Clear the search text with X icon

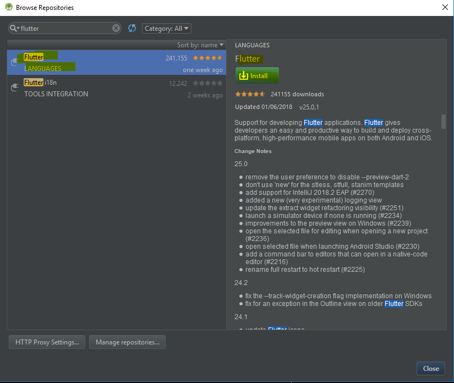(x=116, y=28)
